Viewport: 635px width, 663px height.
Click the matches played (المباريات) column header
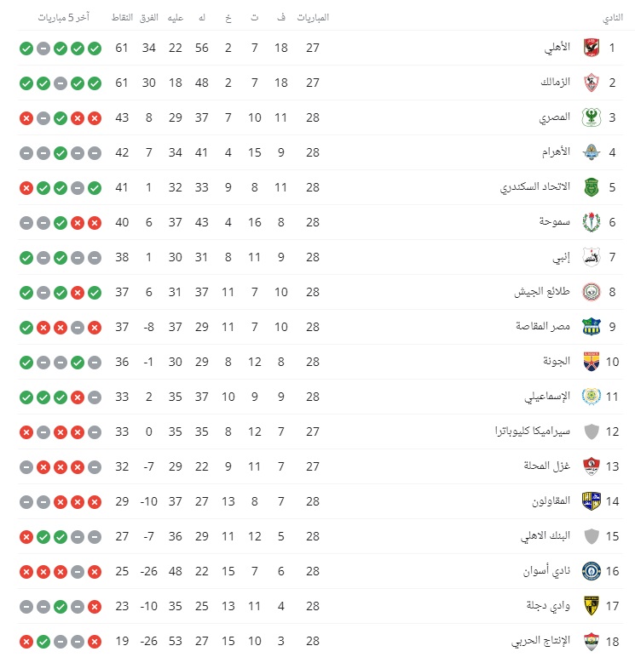click(x=312, y=18)
